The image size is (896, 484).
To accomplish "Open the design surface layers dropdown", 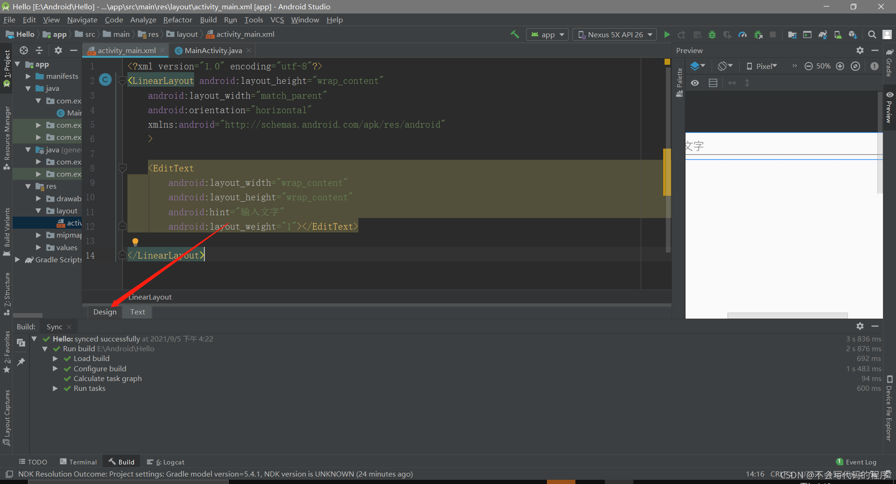I will pyautogui.click(x=698, y=66).
